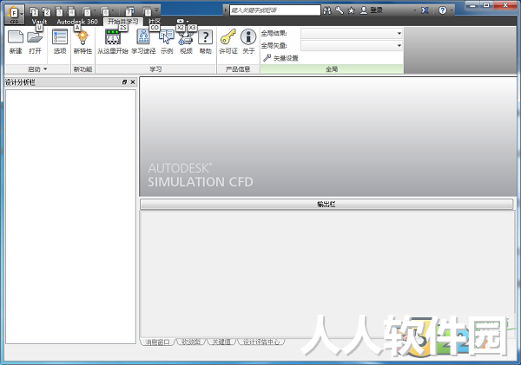Click the keyword search input field

pyautogui.click(x=275, y=10)
